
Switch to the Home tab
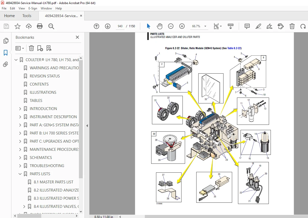(9, 16)
